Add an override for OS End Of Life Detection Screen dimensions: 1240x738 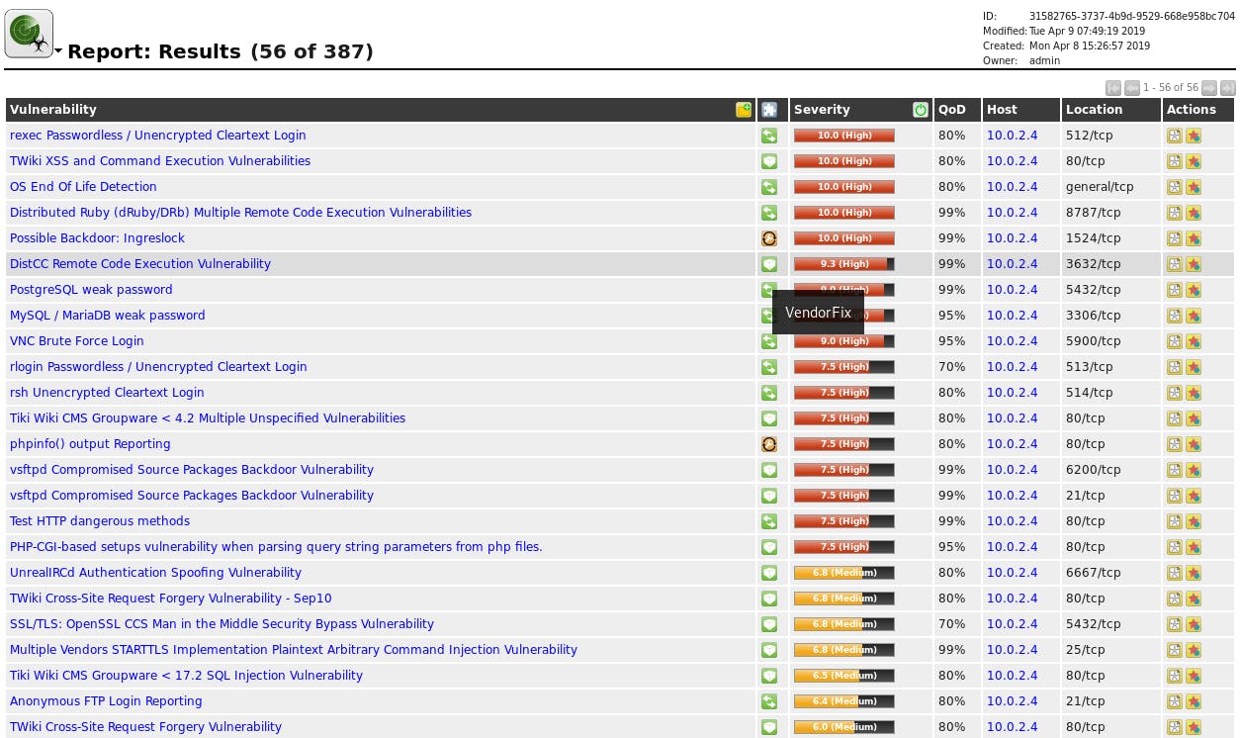1194,187
